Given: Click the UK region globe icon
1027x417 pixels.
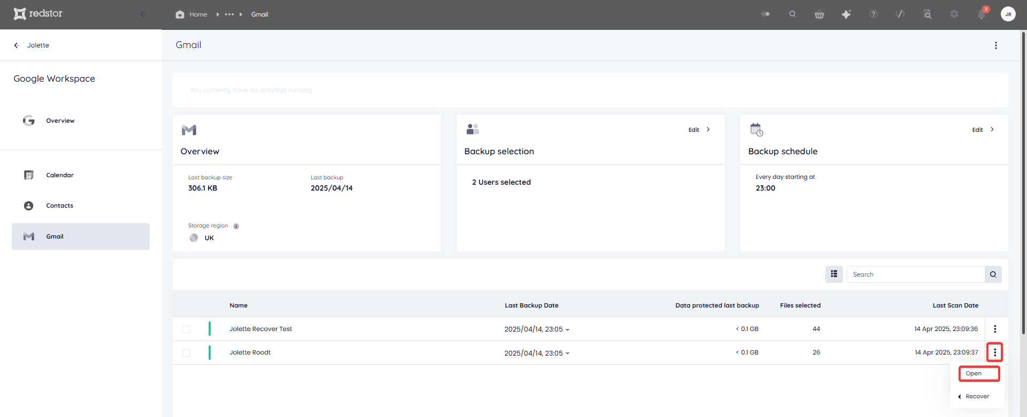Looking at the screenshot, I should 194,238.
